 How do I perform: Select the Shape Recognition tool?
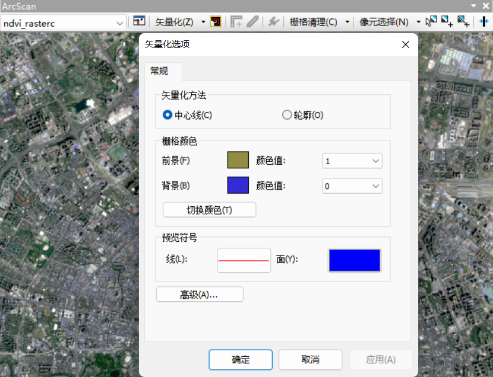[x=273, y=22]
